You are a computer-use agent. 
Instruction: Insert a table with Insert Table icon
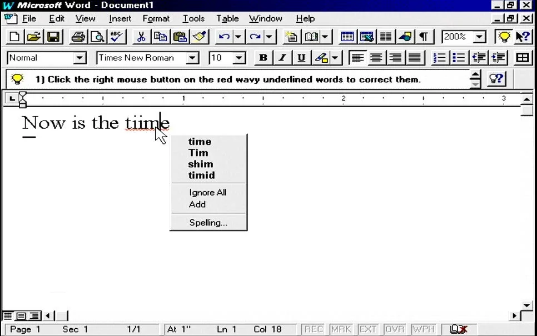[347, 37]
